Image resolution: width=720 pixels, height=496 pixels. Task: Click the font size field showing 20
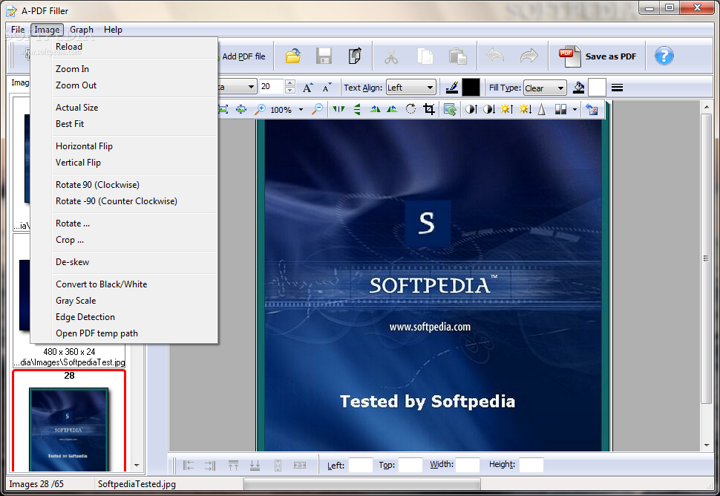click(x=272, y=86)
